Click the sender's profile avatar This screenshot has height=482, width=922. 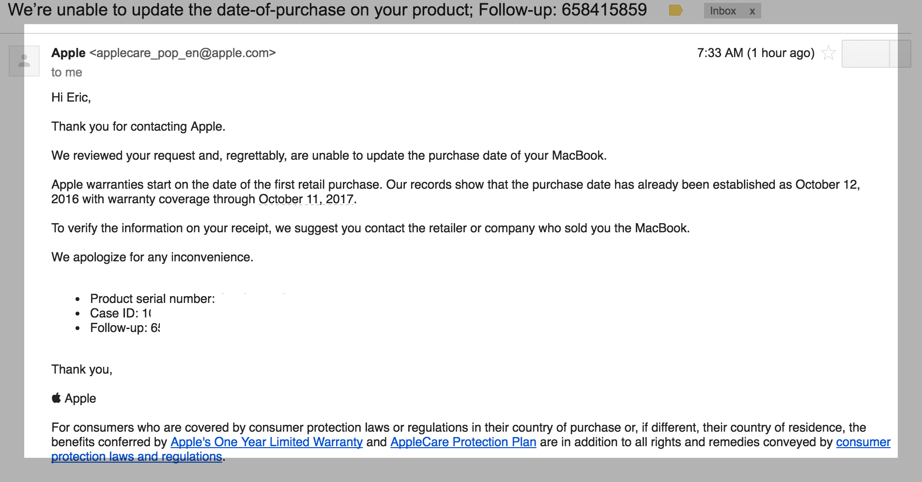(24, 61)
